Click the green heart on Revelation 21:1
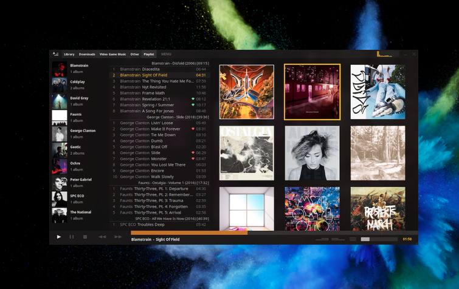 pos(193,99)
